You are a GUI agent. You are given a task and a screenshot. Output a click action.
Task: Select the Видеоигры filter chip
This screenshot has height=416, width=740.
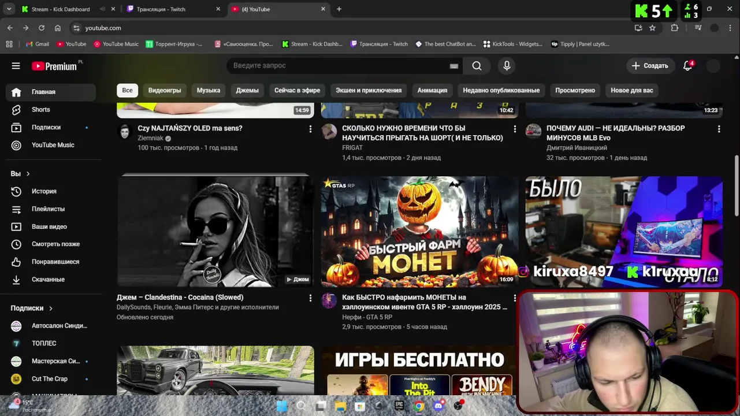tap(165, 90)
